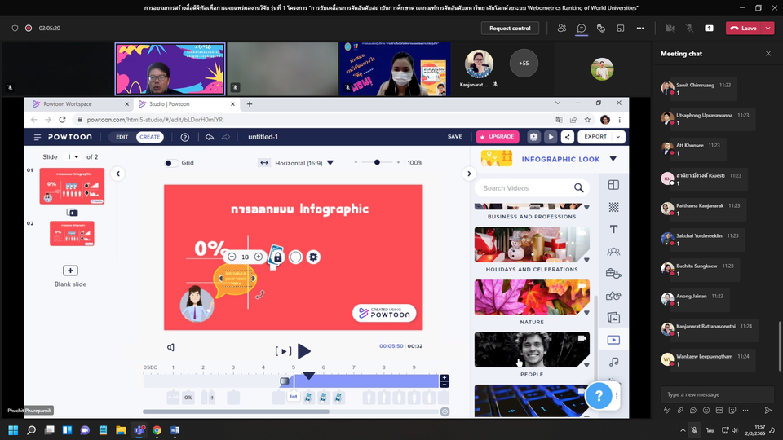Toggle the Teams camera off icon
The image size is (783, 440).
click(670, 28)
